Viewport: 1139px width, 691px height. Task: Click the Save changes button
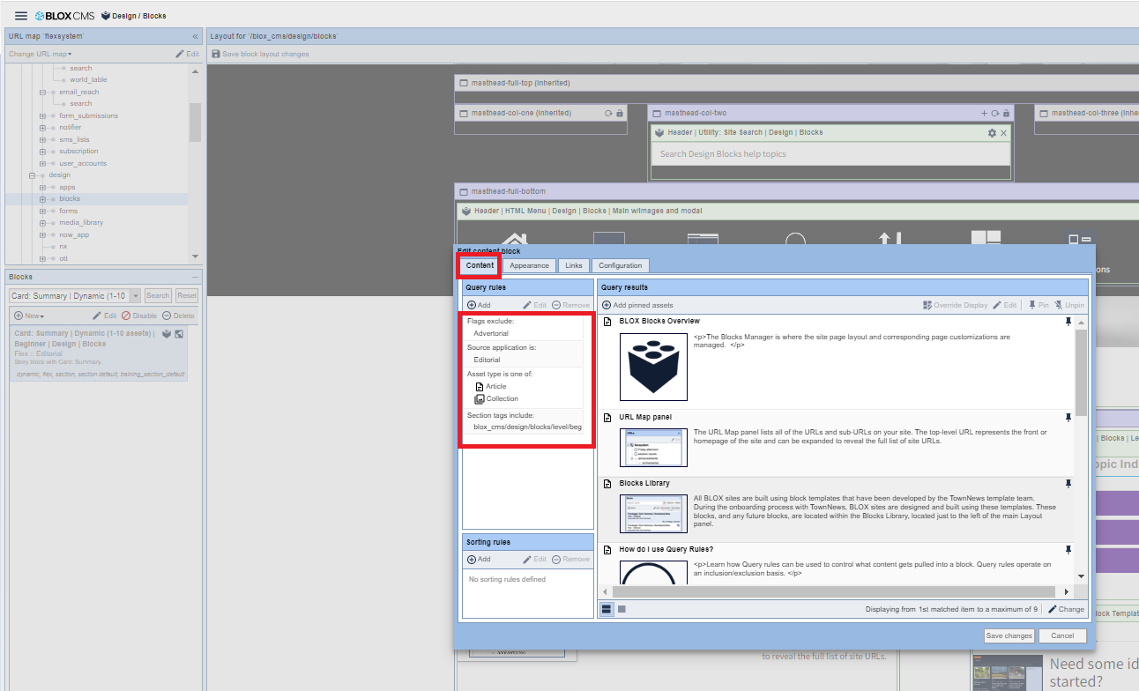[1009, 635]
